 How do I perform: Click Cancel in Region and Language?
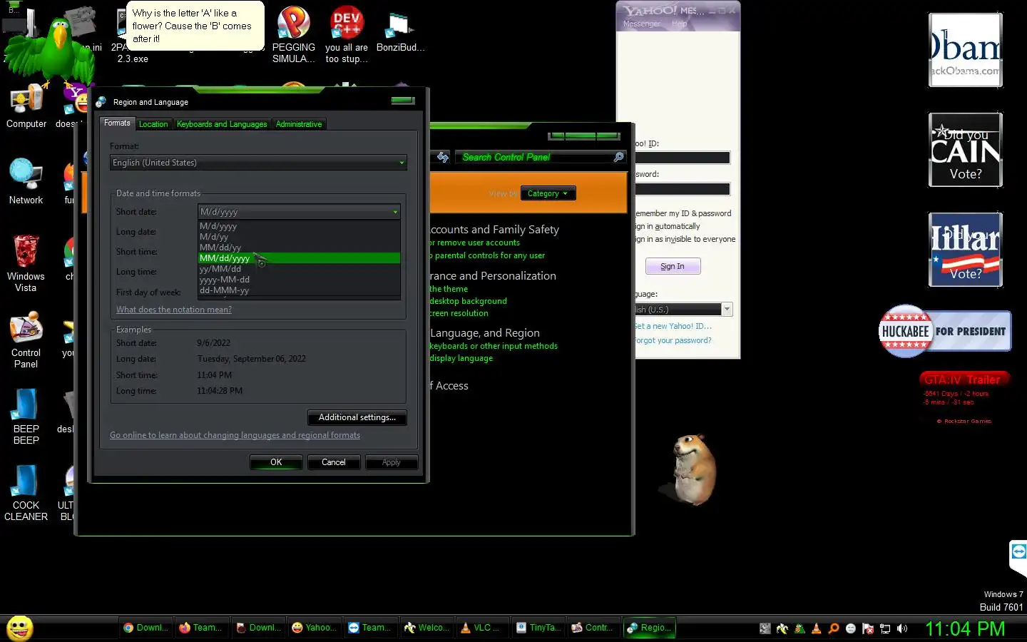(x=334, y=462)
